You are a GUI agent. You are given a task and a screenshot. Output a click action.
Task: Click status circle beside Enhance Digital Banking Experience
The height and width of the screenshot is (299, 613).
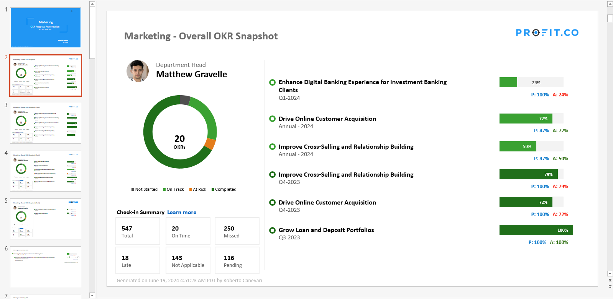click(272, 82)
